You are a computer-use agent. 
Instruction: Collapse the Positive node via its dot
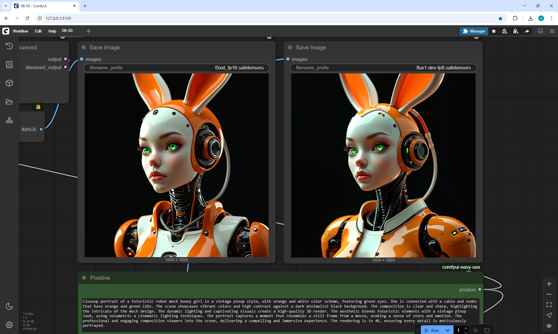click(x=84, y=278)
